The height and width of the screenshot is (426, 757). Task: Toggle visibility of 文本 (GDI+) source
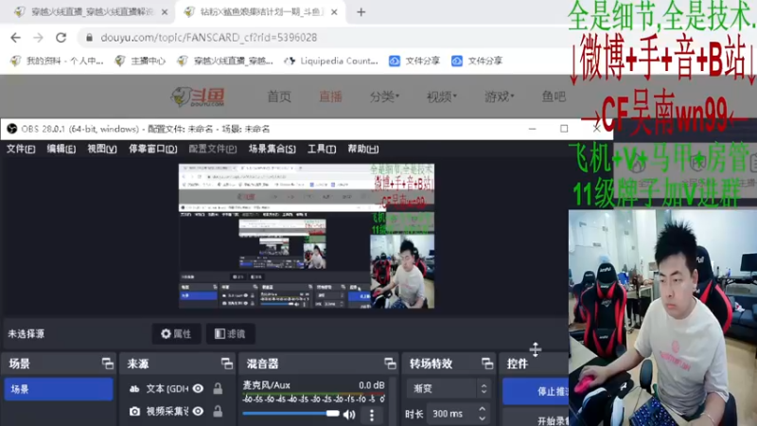click(198, 389)
